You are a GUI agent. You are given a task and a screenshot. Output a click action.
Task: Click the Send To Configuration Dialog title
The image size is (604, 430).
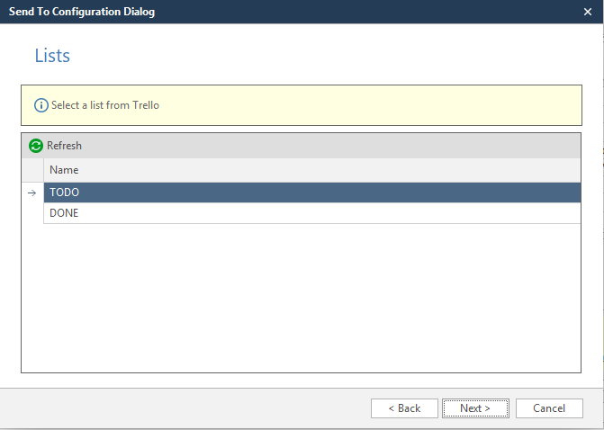82,12
